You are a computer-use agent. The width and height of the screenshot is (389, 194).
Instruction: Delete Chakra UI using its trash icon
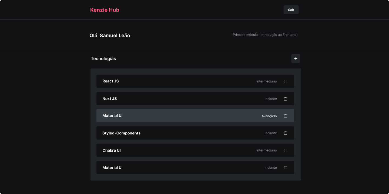[286, 150]
